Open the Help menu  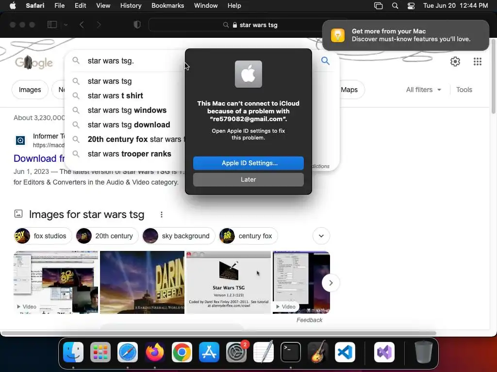click(234, 6)
